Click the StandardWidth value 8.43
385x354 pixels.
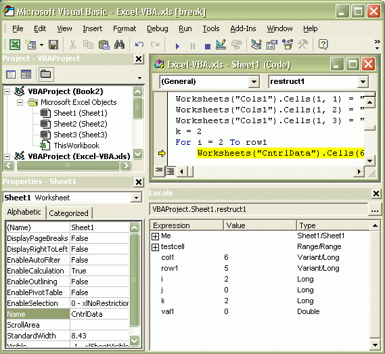[99, 336]
